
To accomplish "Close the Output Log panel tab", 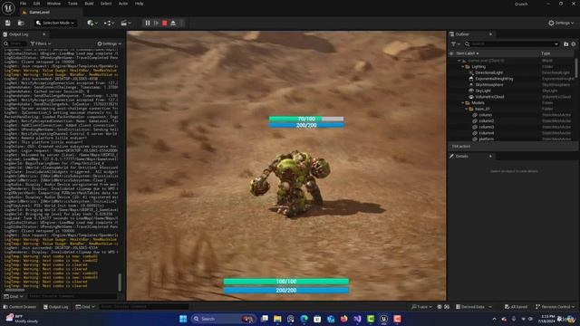I will [44, 34].
